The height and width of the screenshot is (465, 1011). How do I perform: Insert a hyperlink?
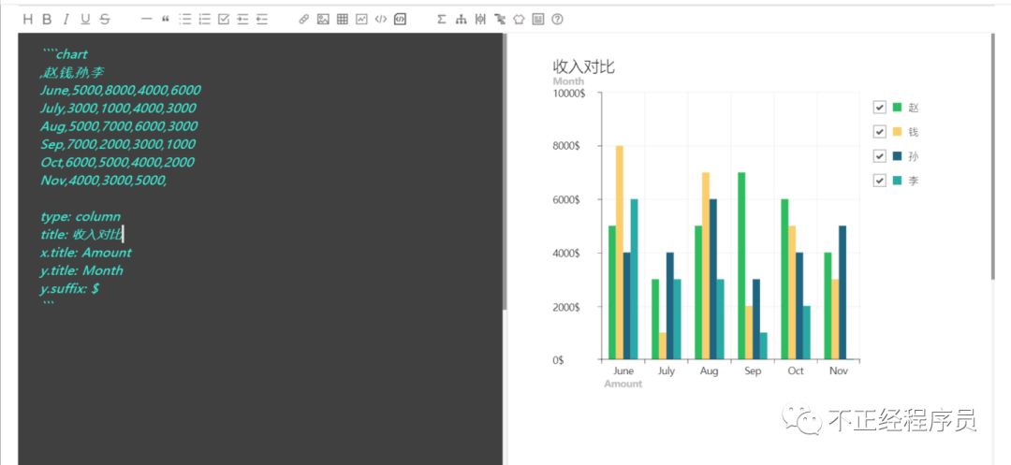[303, 20]
